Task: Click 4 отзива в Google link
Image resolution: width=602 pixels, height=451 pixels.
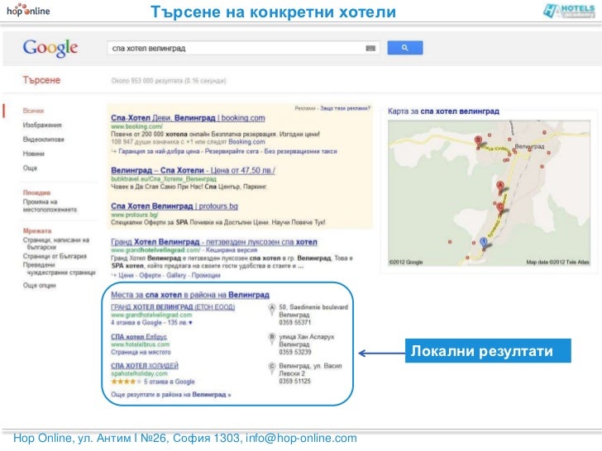Action: (136, 323)
